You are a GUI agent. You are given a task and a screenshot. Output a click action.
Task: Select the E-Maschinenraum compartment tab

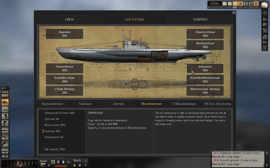pos(184,104)
